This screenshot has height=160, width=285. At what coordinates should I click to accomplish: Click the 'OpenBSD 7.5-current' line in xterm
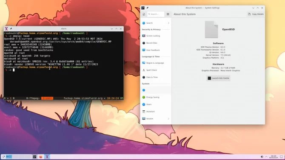tap(53, 39)
